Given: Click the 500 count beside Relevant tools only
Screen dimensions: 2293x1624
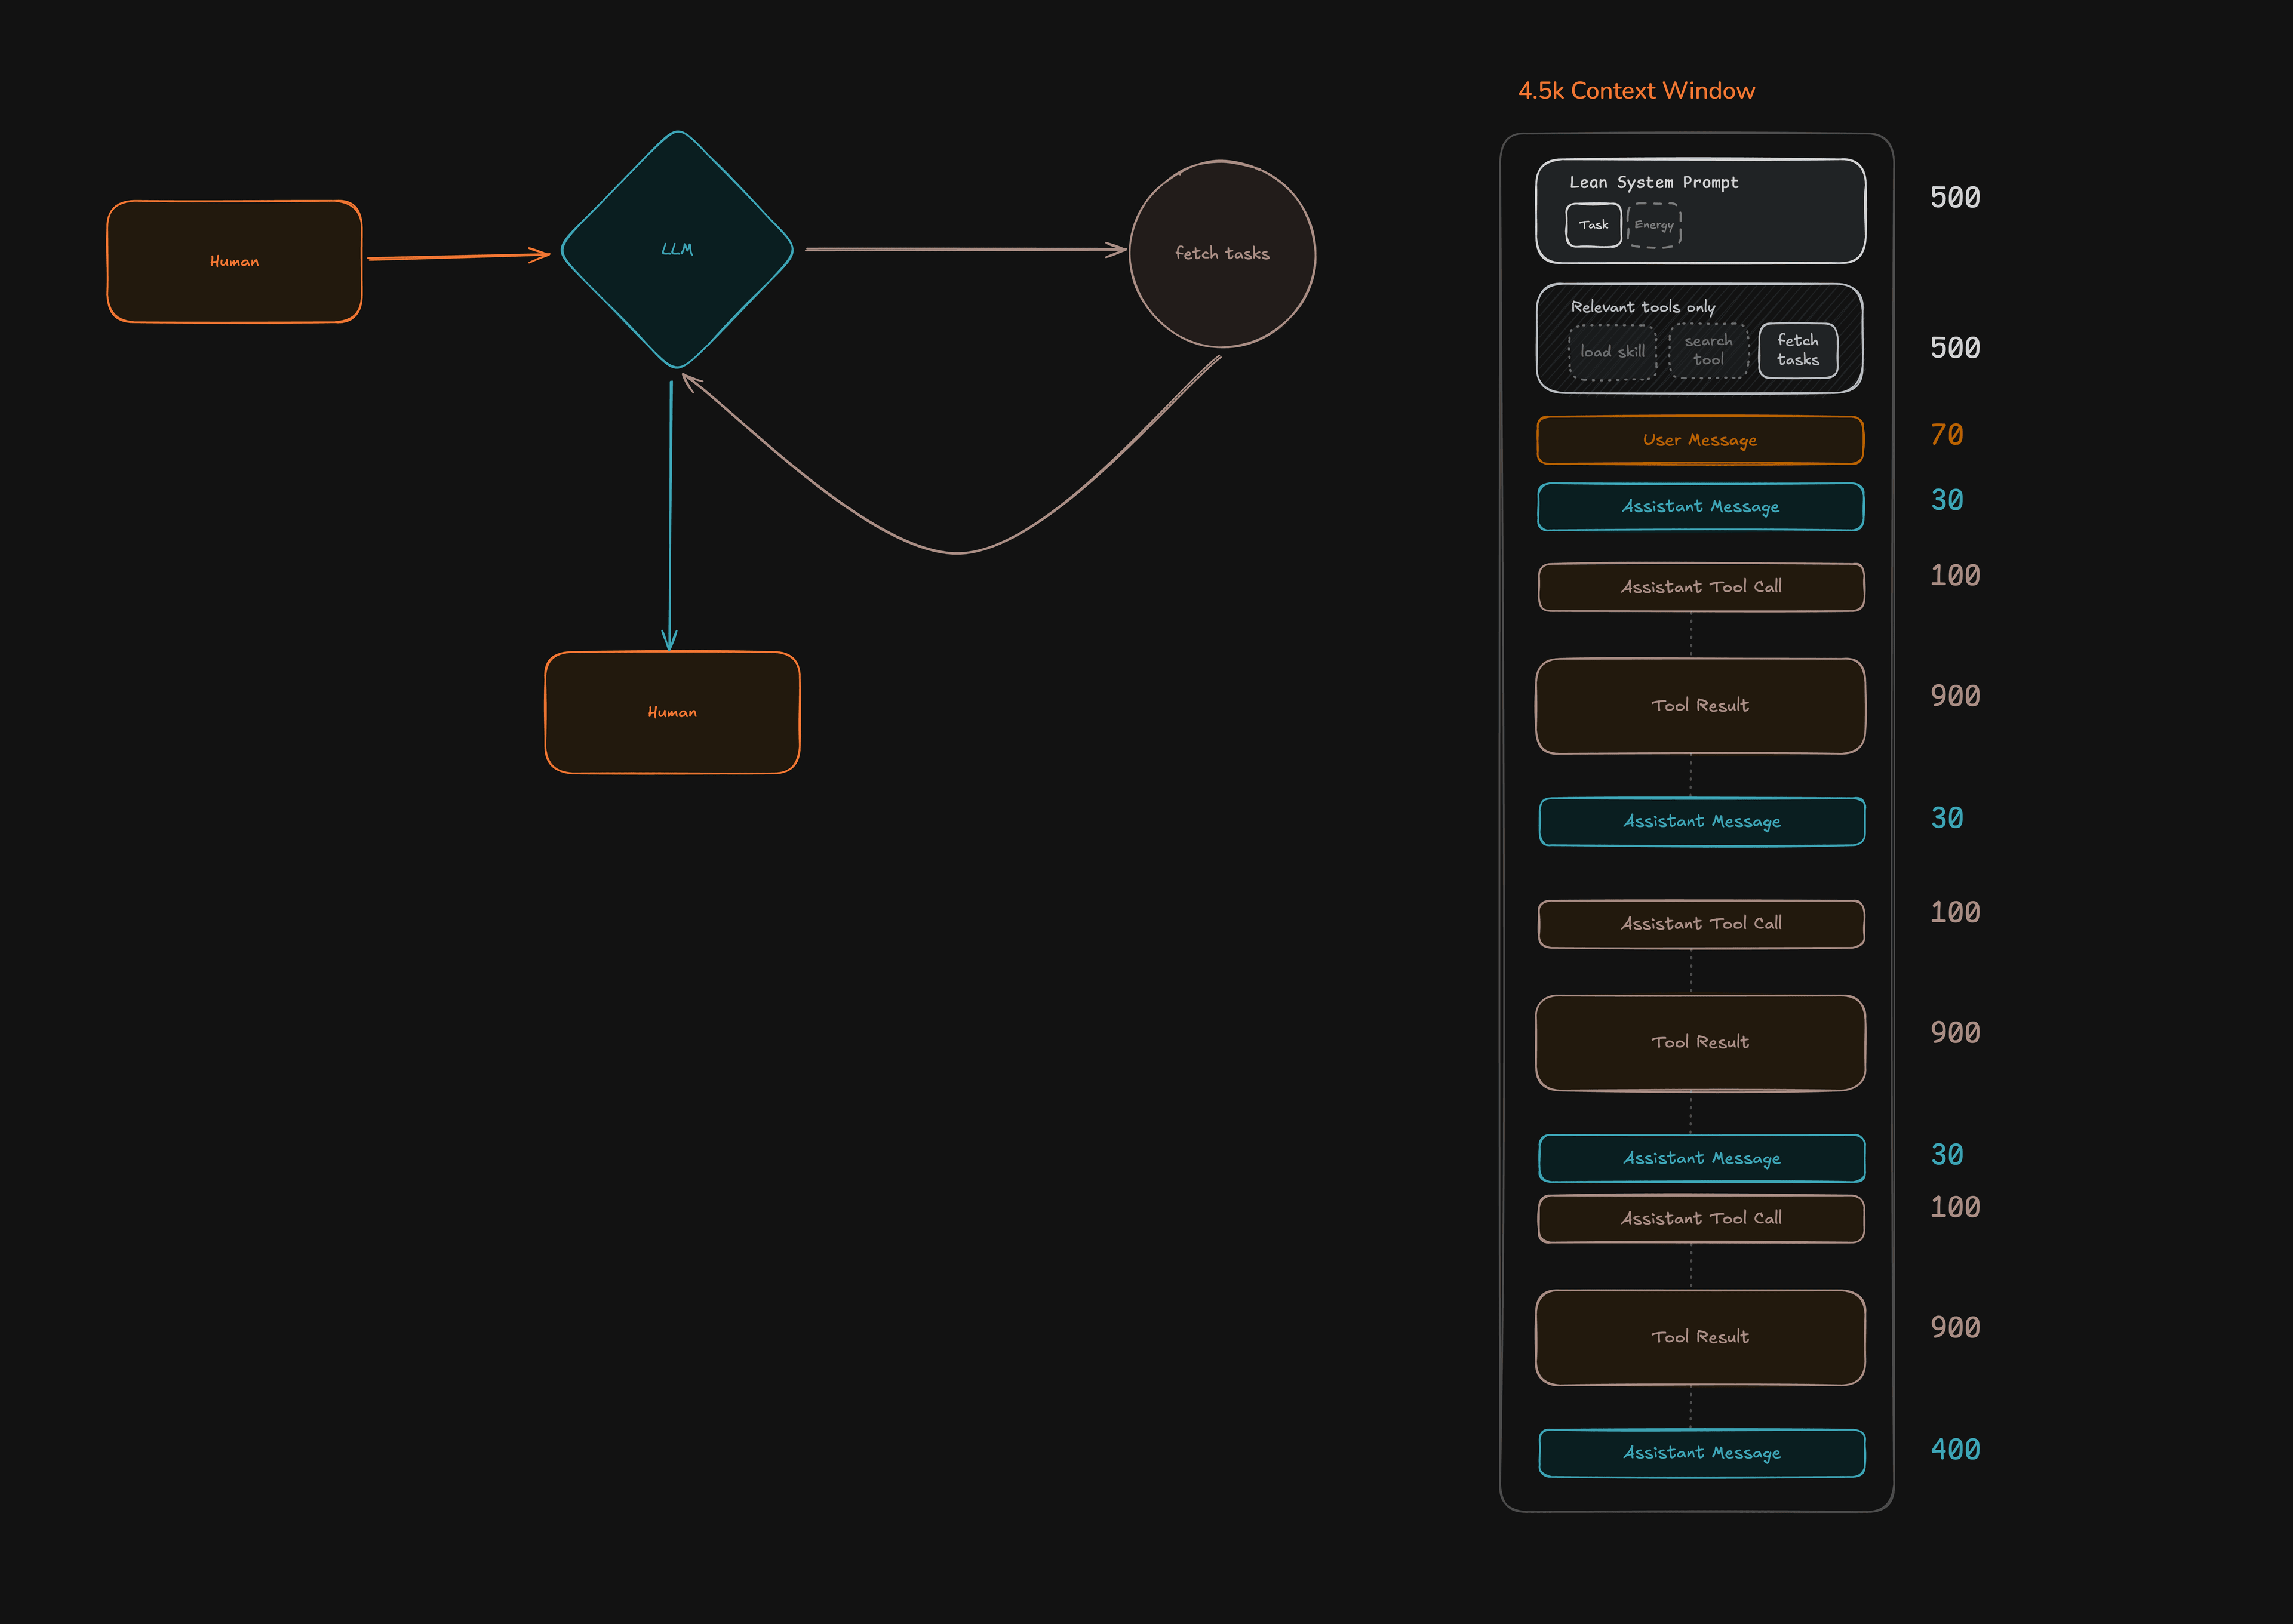Looking at the screenshot, I should (x=1955, y=348).
